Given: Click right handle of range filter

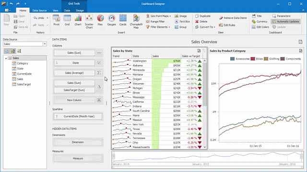Looking at the screenshot, I should pos(302,156).
